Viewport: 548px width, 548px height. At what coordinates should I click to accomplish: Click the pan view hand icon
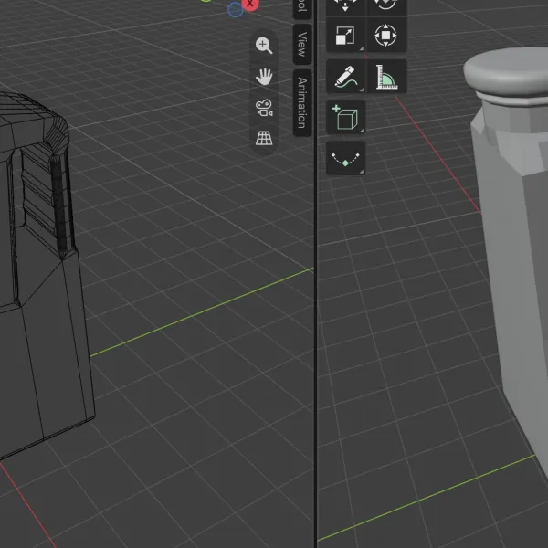point(264,77)
